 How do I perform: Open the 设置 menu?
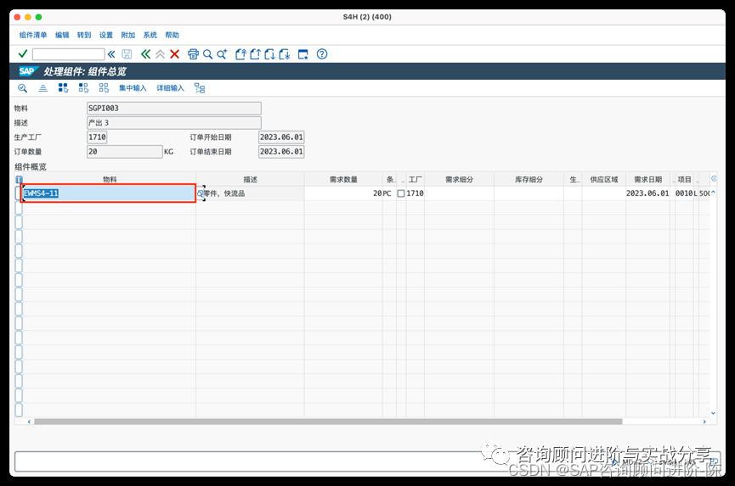[106, 35]
